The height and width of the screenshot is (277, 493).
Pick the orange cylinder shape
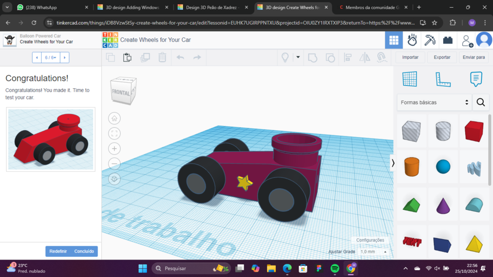(x=411, y=166)
